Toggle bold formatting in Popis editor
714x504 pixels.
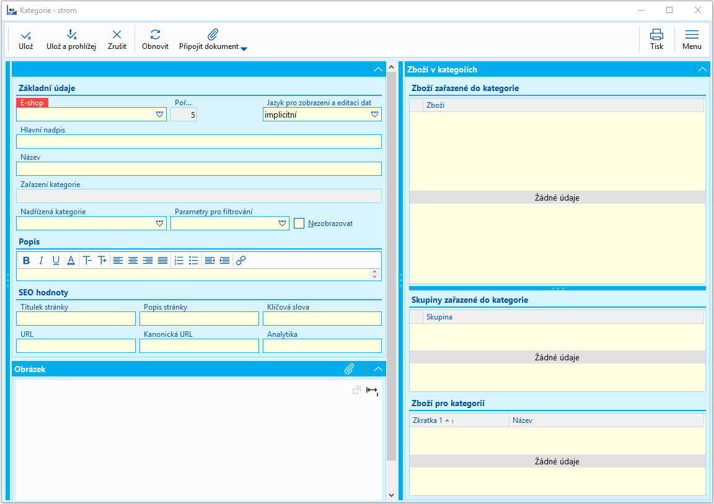[26, 261]
